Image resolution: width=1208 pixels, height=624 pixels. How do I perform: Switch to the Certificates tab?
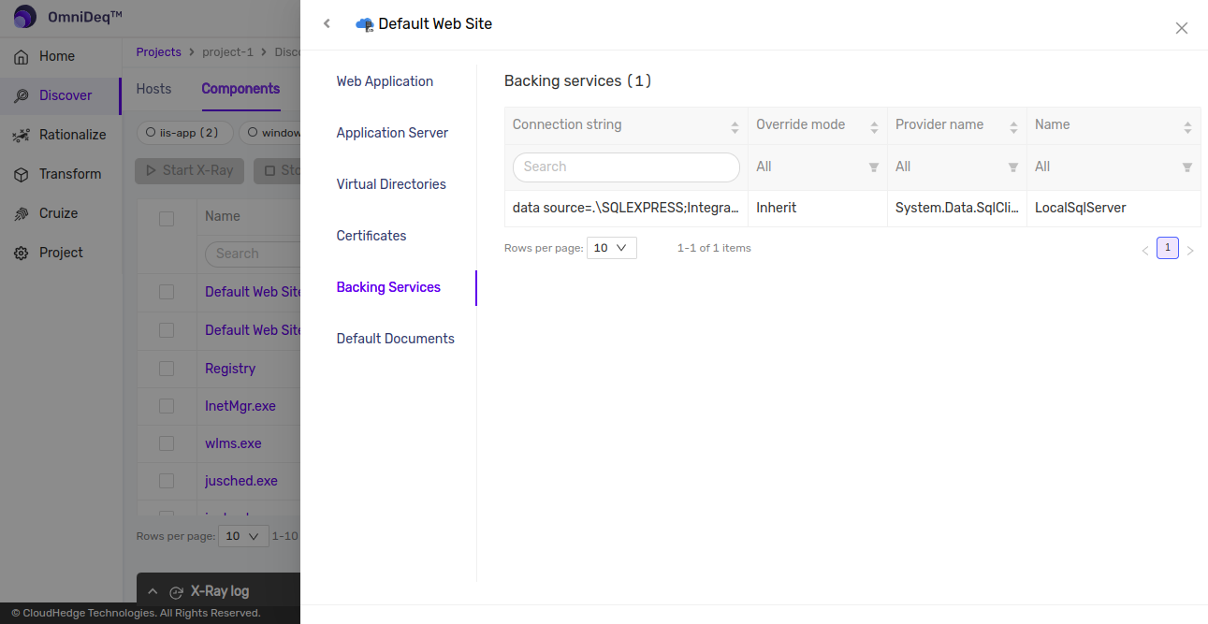(x=371, y=236)
